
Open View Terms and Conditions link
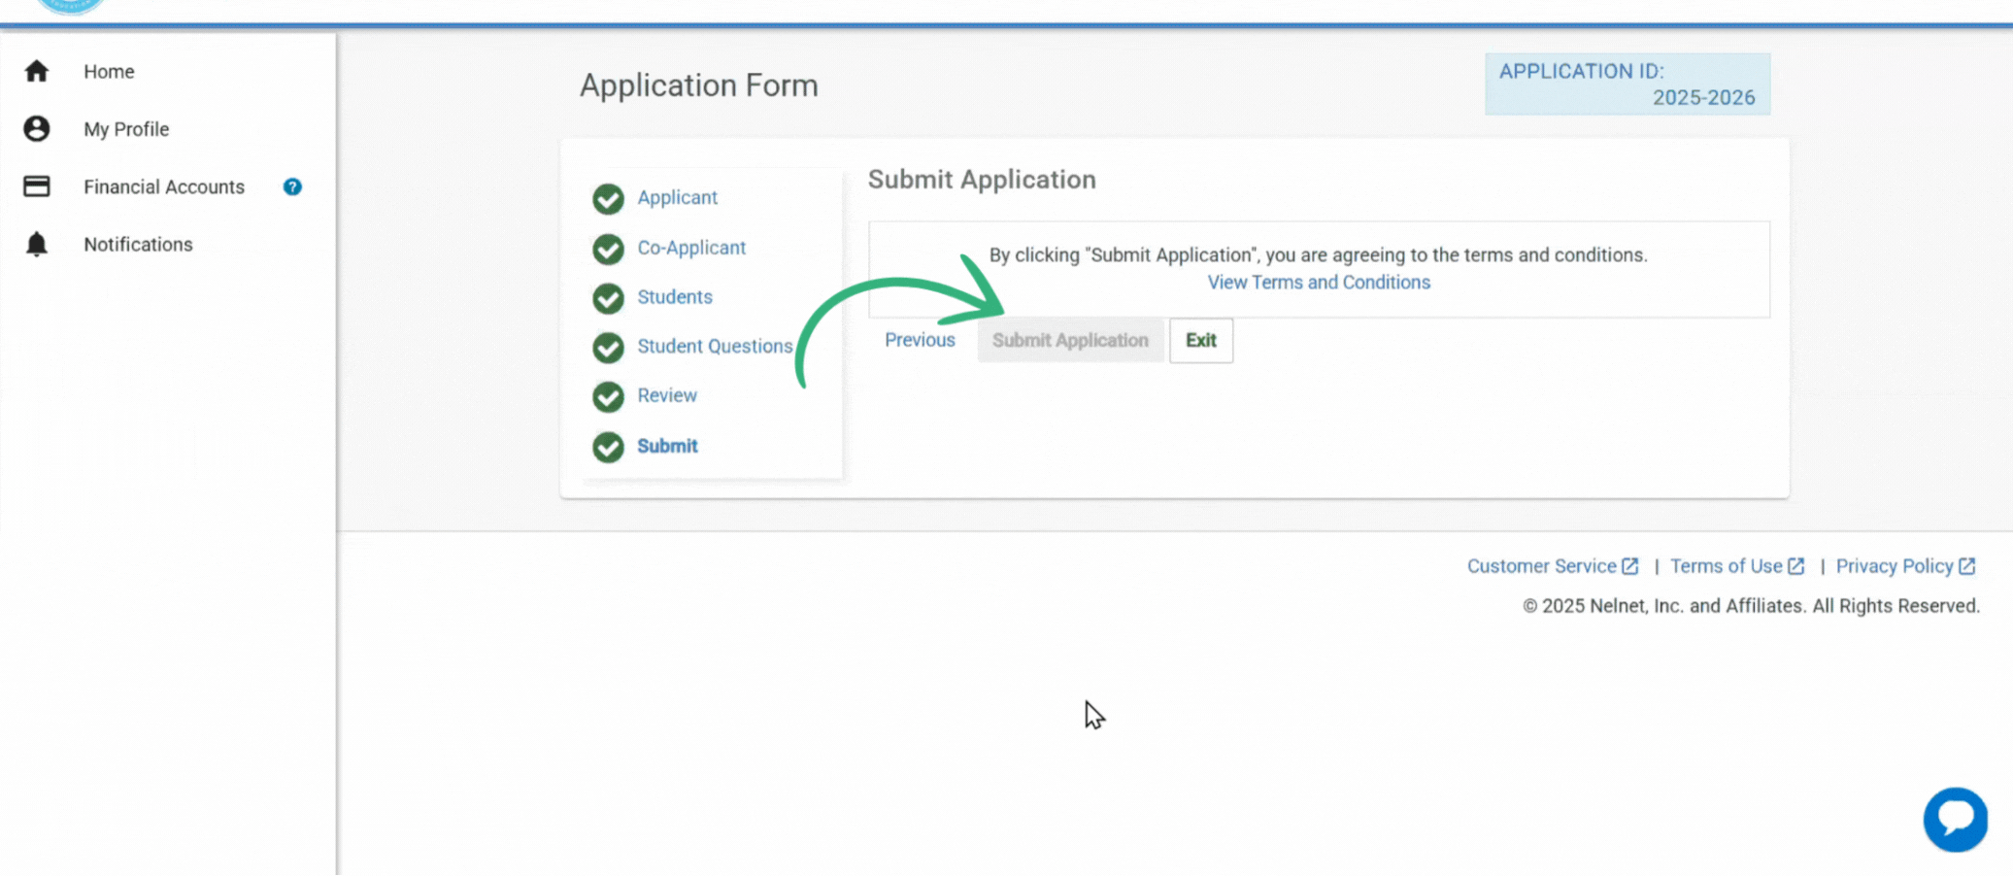[x=1318, y=283]
